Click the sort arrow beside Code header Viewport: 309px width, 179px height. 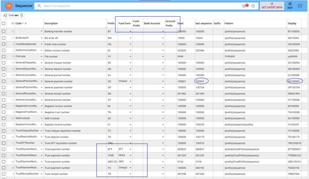click(26, 23)
